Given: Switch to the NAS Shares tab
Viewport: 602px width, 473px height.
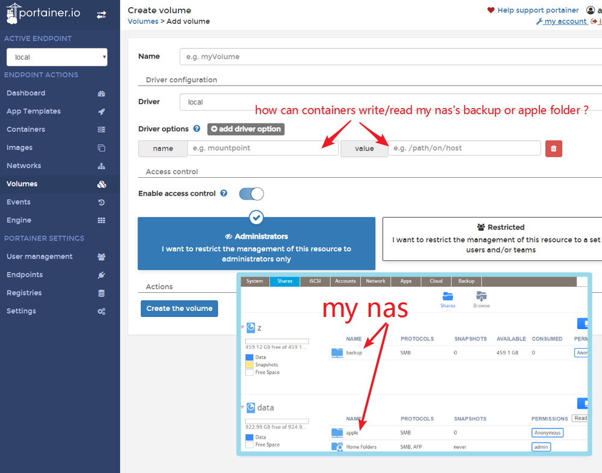Looking at the screenshot, I should coord(285,281).
